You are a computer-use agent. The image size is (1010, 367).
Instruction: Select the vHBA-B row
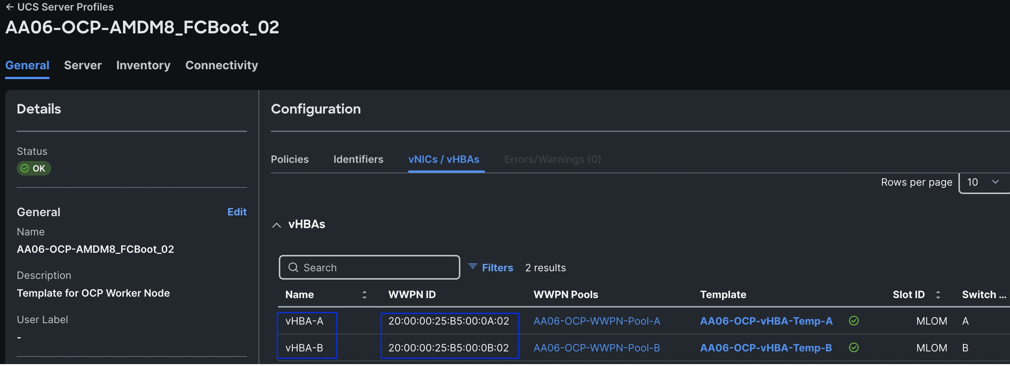click(x=307, y=347)
